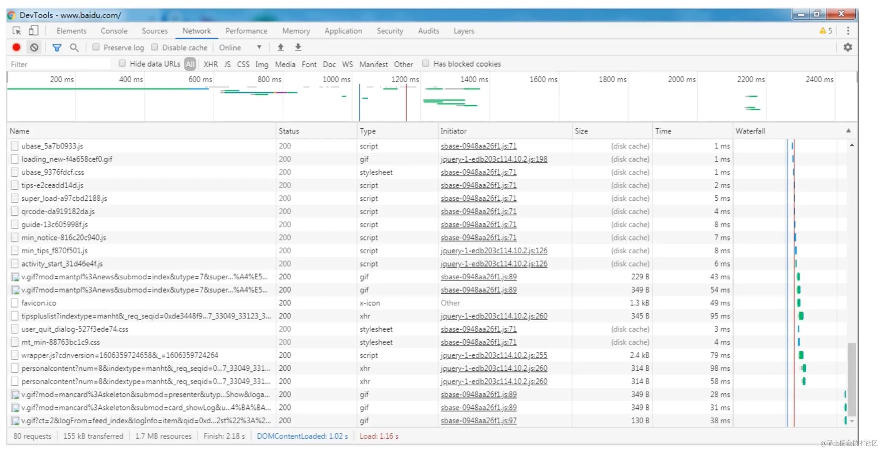Click the blue DOMContentLoaded timeline marker

[x=359, y=103]
